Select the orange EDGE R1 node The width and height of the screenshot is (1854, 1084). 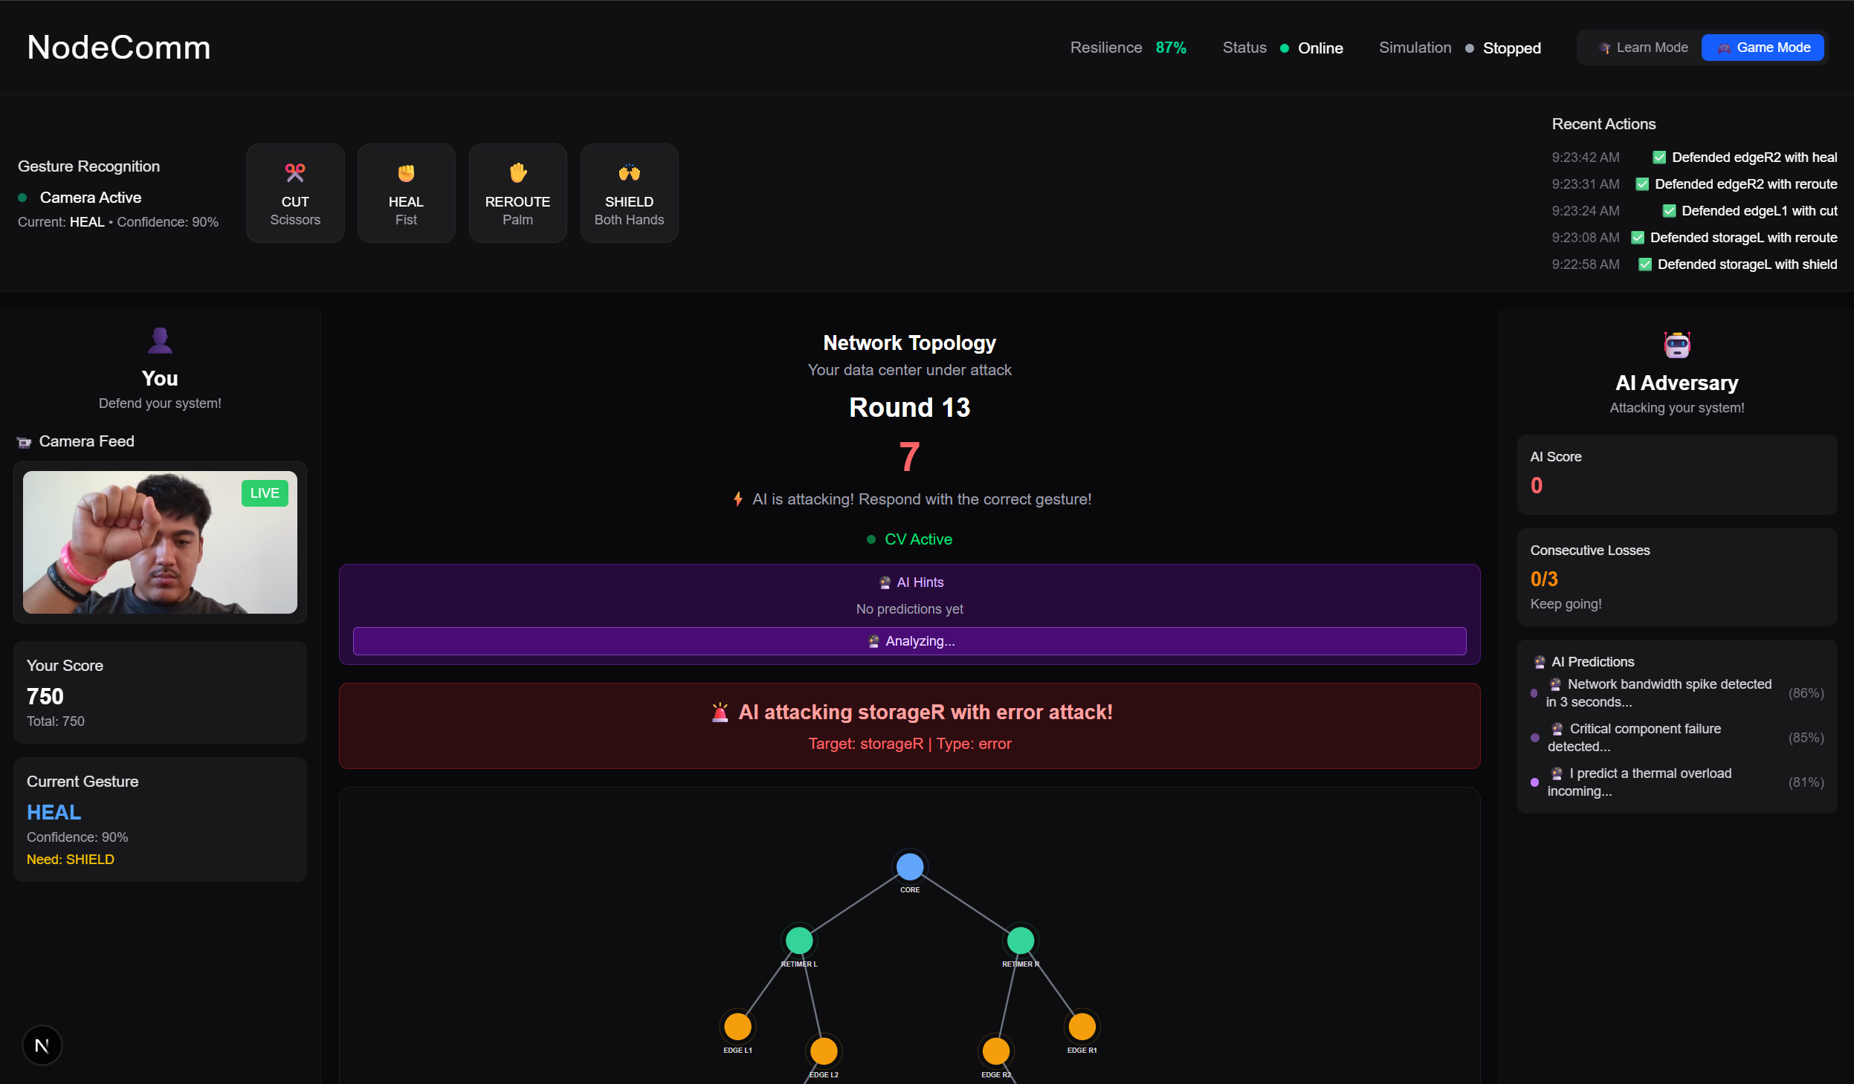[1082, 1026]
